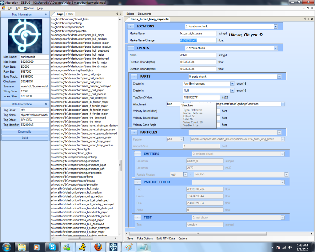The width and height of the screenshot is (315, 252).
Task: Open the File menu
Action: (x=10, y=8)
